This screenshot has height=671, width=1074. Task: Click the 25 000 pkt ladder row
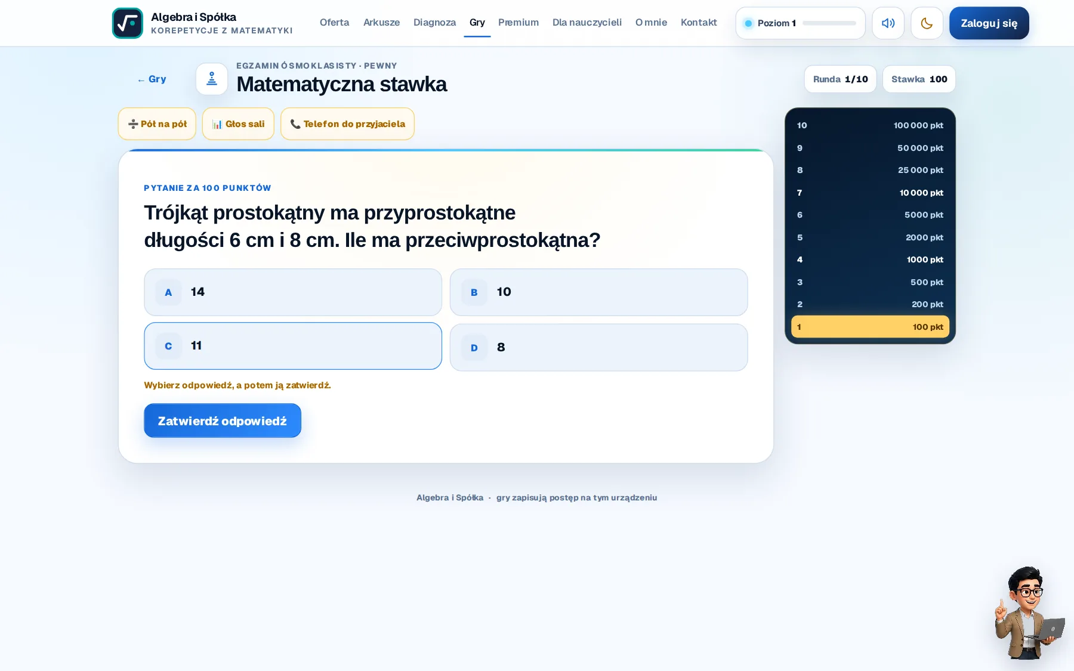(870, 170)
